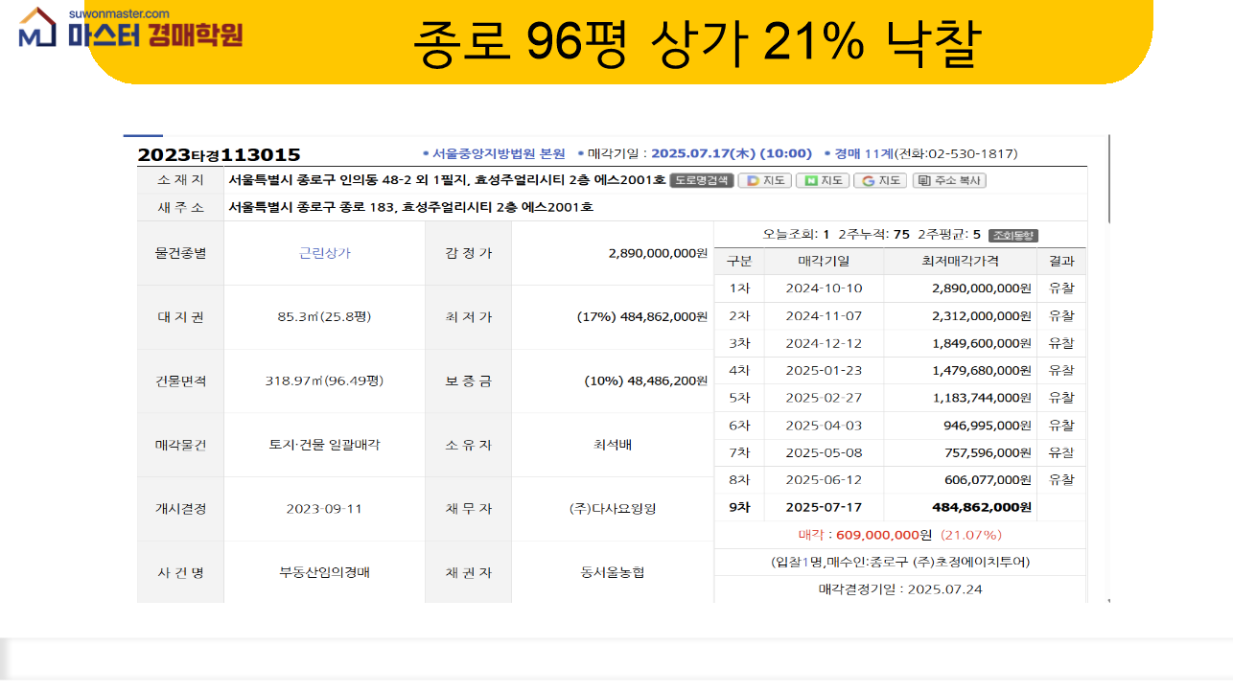Select the appraisal value 2,890,000,000원 beside 감정가

(658, 253)
